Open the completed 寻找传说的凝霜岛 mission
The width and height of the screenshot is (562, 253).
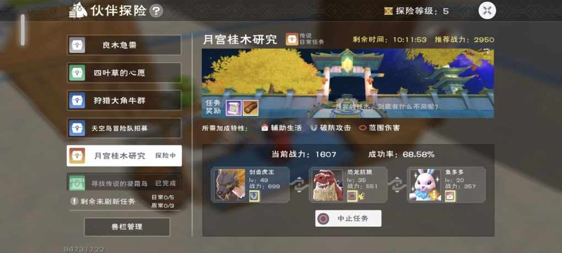pyautogui.click(x=124, y=182)
